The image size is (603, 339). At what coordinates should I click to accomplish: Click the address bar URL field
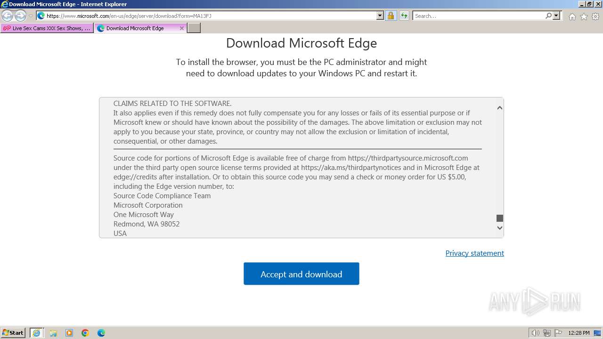click(x=211, y=16)
